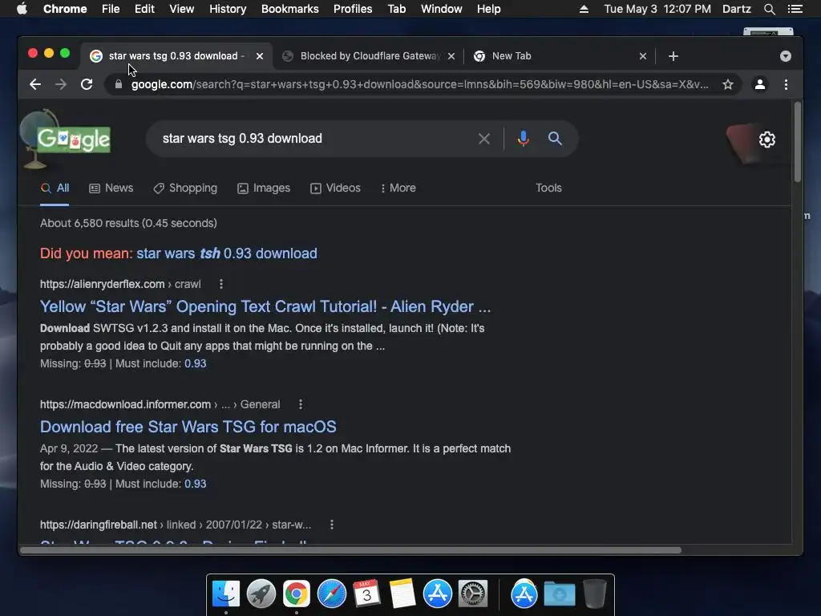The height and width of the screenshot is (616, 821).
Task: View site info via the padlock icon
Action: click(119, 84)
